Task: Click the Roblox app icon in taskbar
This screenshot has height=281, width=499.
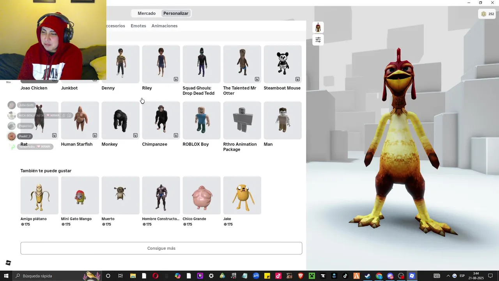Action: pos(412,276)
